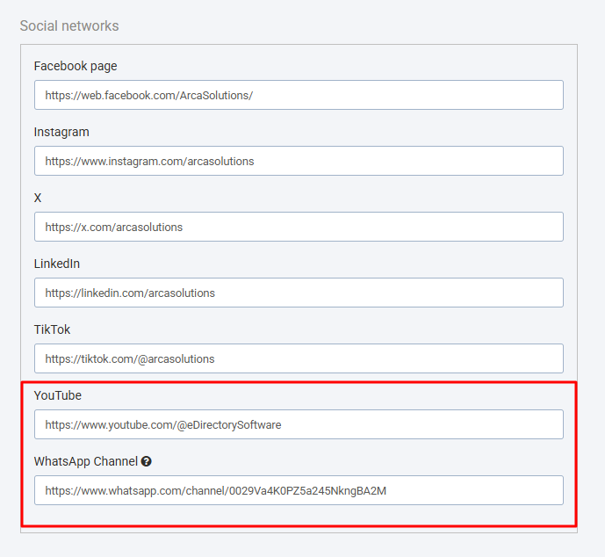The height and width of the screenshot is (557, 605).
Task: Click the X field label
Action: 38,198
